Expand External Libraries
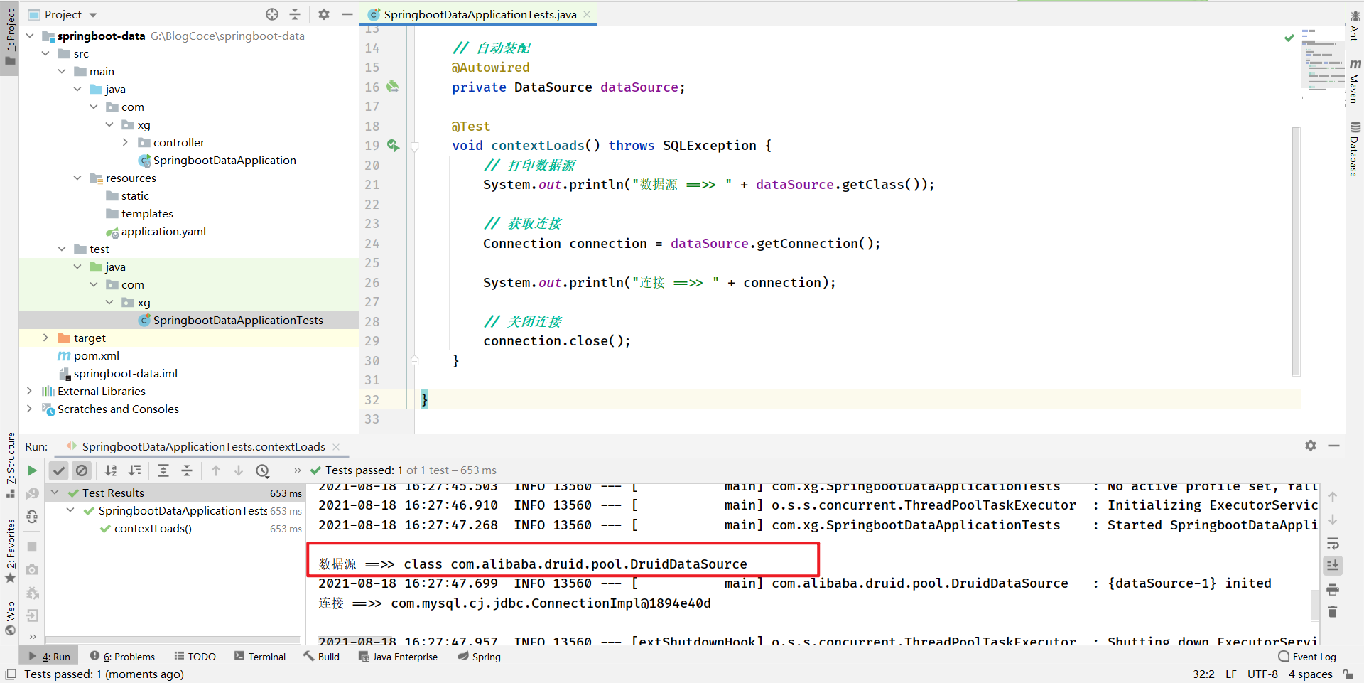This screenshot has width=1364, height=683. tap(30, 391)
